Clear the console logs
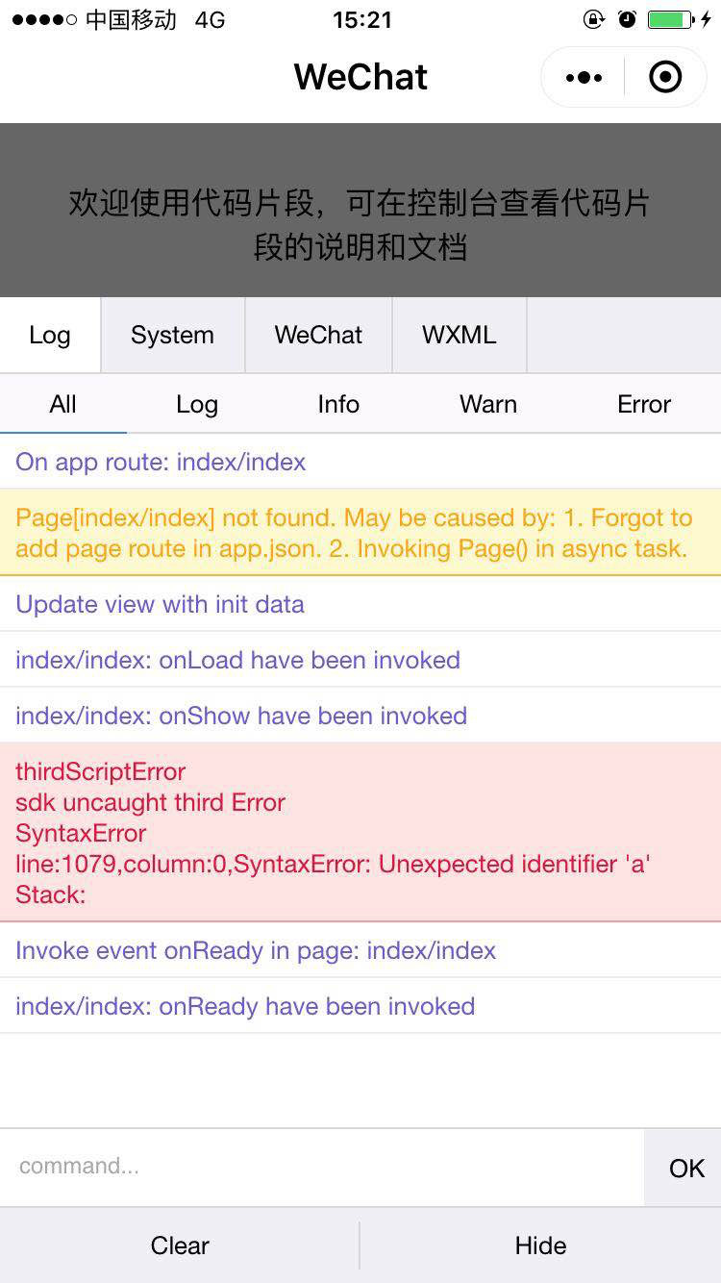The width and height of the screenshot is (721, 1283). point(180,1245)
